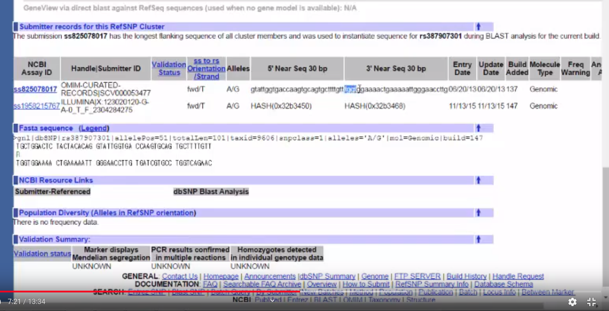The width and height of the screenshot is (609, 311).
Task: Exit fullscreen mode of video player
Action: 592,302
